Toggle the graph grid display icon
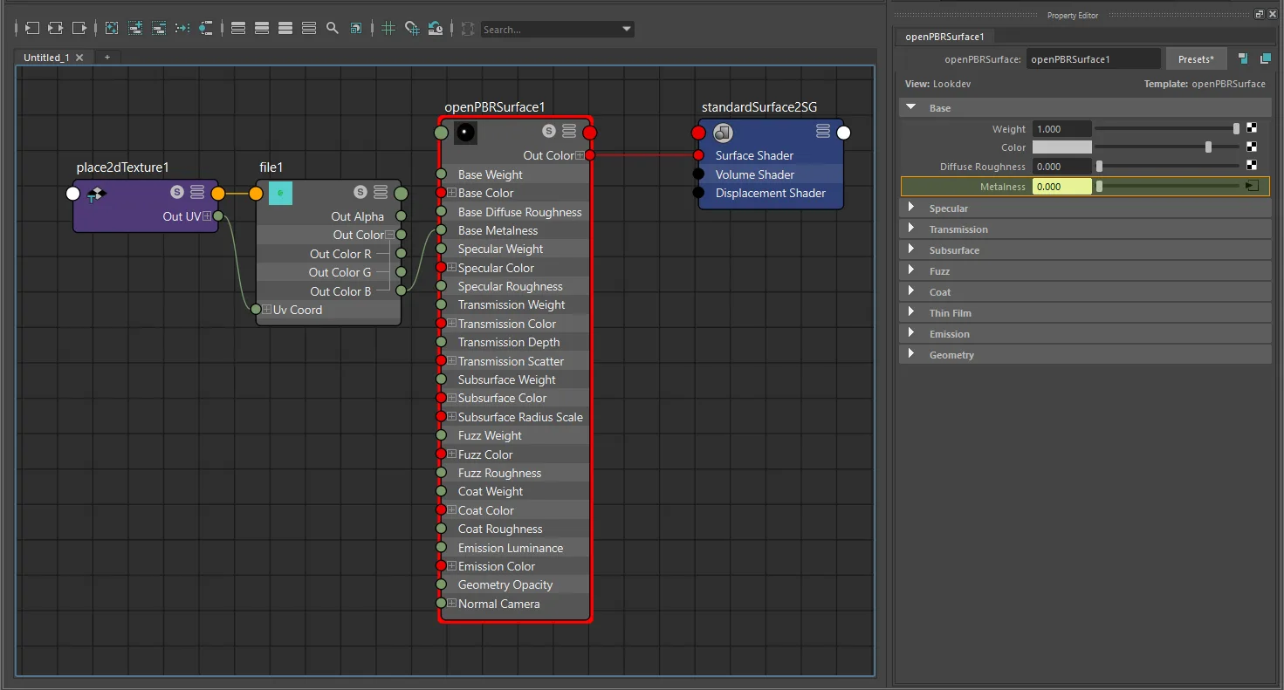Image resolution: width=1284 pixels, height=690 pixels. point(389,29)
